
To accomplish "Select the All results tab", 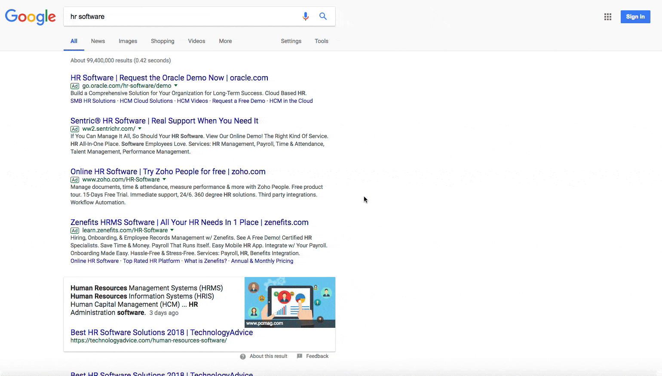I will pyautogui.click(x=74, y=41).
